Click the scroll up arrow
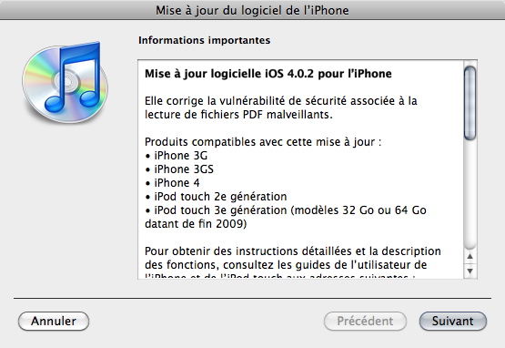This screenshot has height=348, width=505. click(470, 256)
